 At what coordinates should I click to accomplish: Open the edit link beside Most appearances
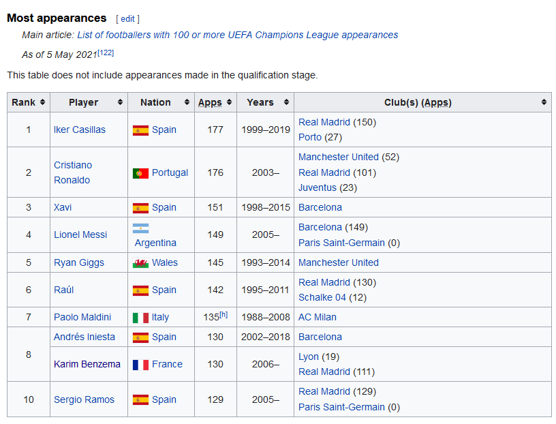[127, 19]
